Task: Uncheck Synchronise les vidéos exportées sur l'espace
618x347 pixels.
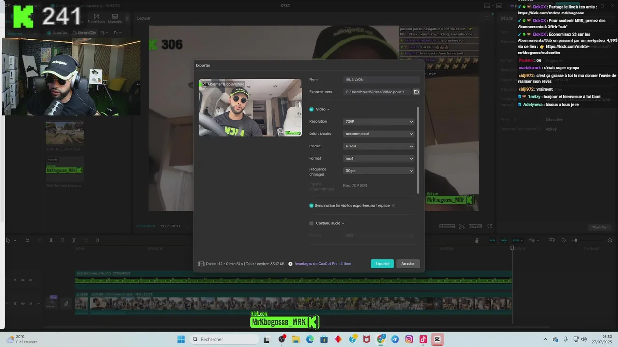Action: pyautogui.click(x=311, y=206)
